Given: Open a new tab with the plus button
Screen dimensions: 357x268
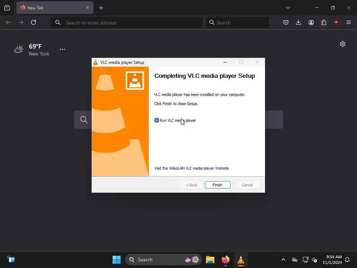Looking at the screenshot, I should click(101, 8).
